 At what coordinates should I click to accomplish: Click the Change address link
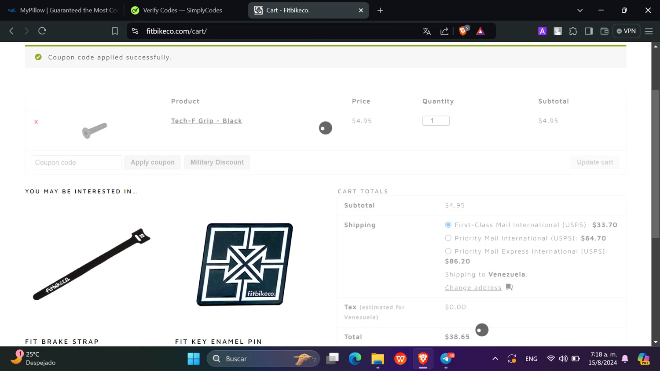click(473, 287)
